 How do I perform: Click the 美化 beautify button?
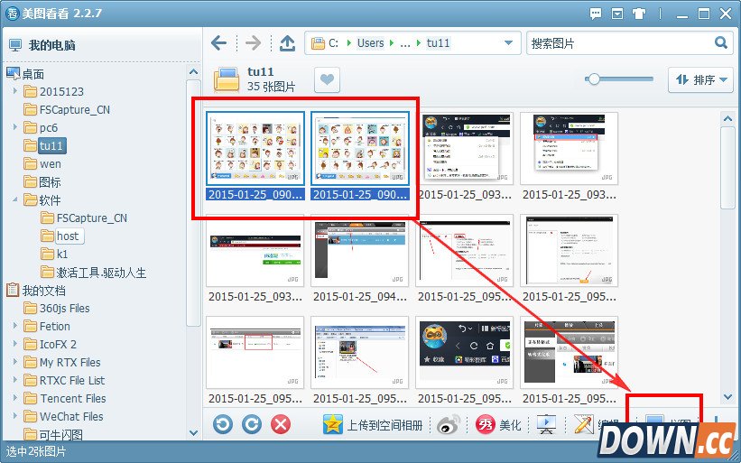[499, 425]
